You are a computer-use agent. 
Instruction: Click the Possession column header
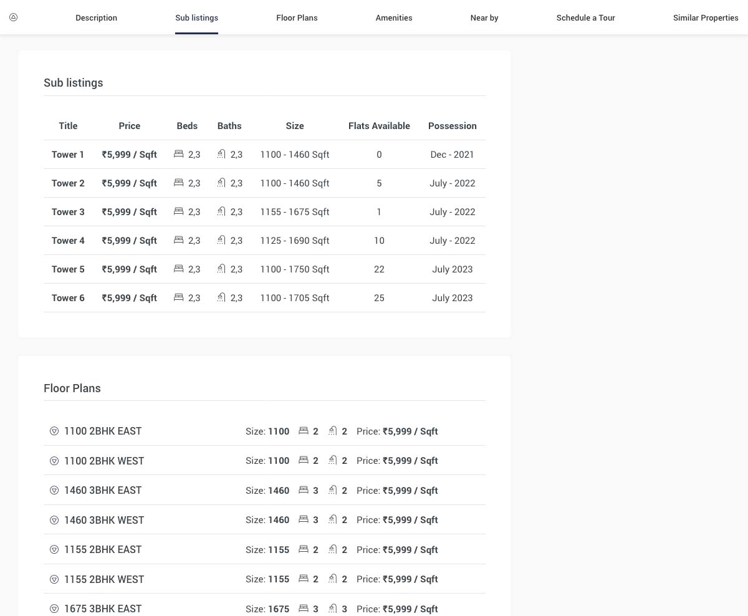tap(452, 126)
